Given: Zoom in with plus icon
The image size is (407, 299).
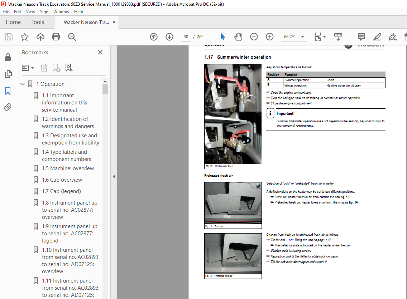Looking at the screenshot, I should 270,37.
